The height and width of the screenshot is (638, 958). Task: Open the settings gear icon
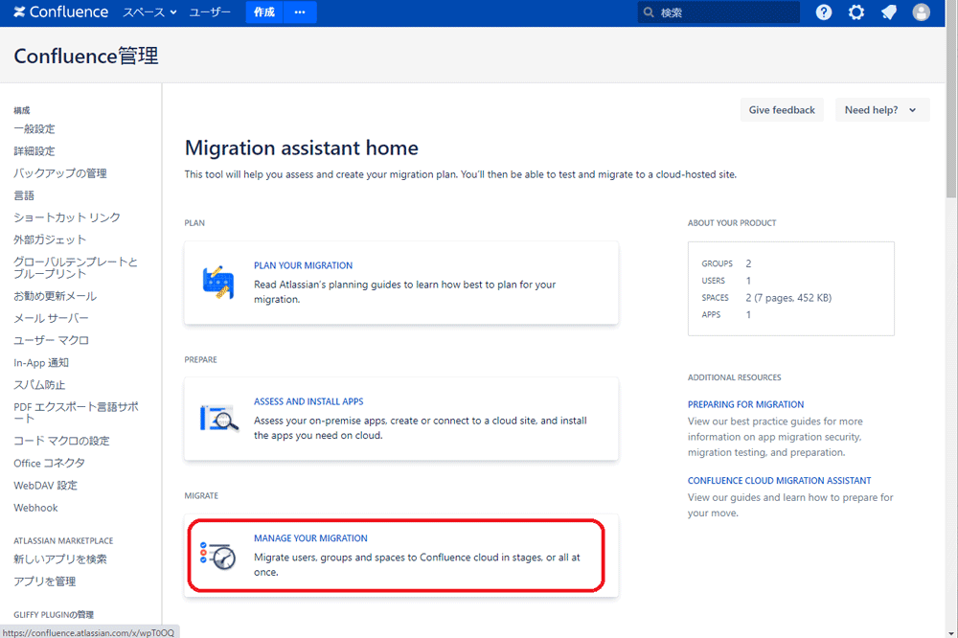(855, 12)
